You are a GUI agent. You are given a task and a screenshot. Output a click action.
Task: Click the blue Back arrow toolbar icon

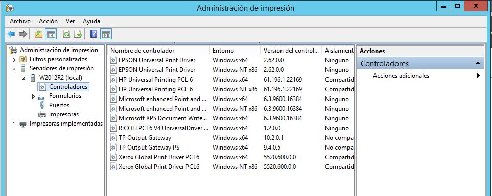[11, 34]
